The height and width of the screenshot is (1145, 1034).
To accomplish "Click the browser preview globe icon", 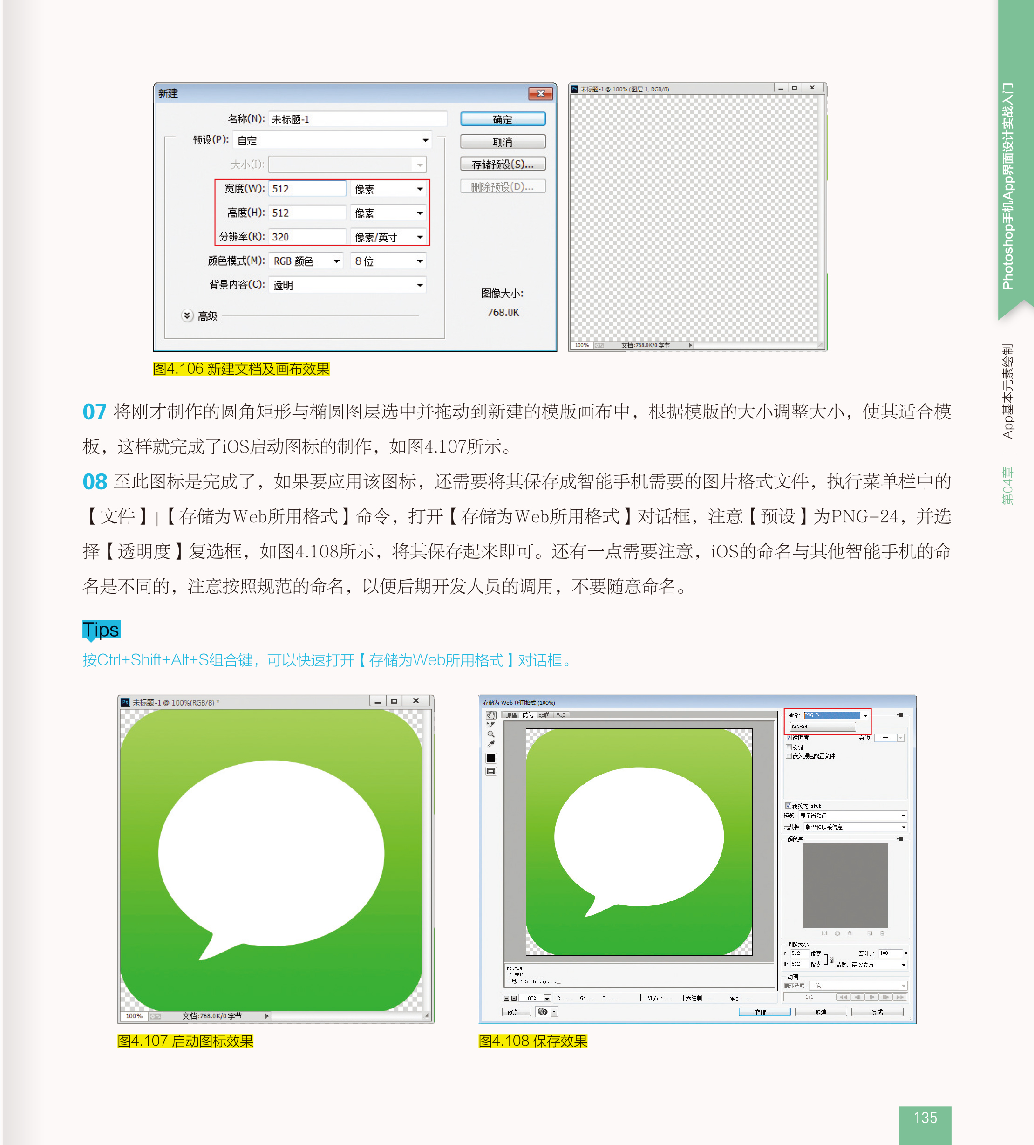I will click(x=543, y=1012).
